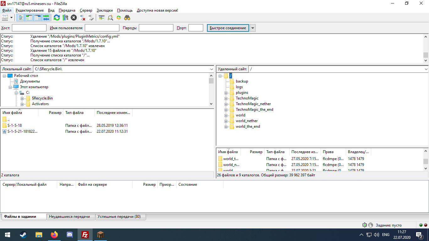Collapse the remote root / node
Screen dimensions: 429x241
[x=220, y=76]
